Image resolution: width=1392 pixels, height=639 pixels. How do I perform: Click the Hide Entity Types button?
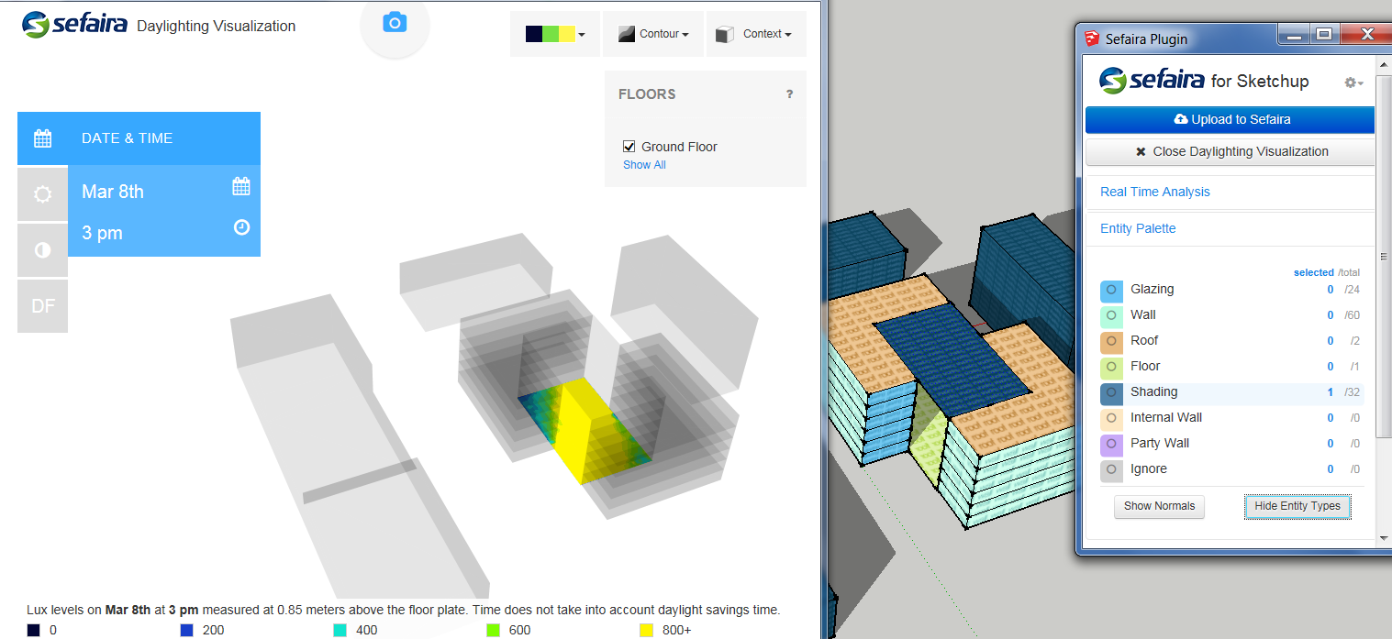click(1297, 506)
